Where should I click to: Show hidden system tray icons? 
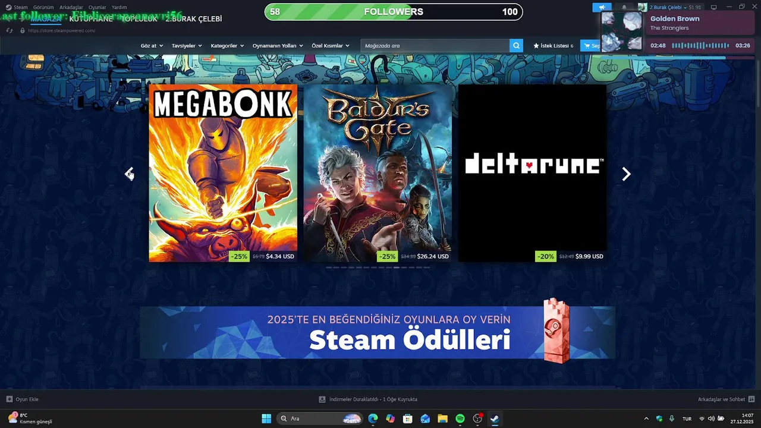pos(646,418)
